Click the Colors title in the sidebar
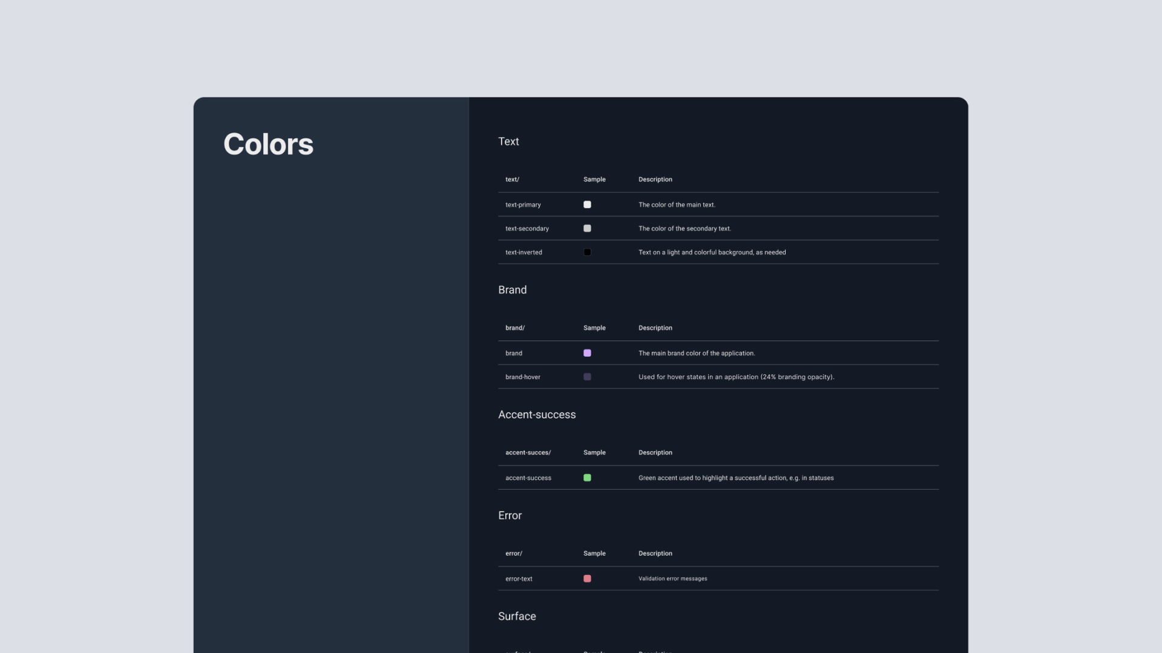The width and height of the screenshot is (1162, 653). pos(268,144)
